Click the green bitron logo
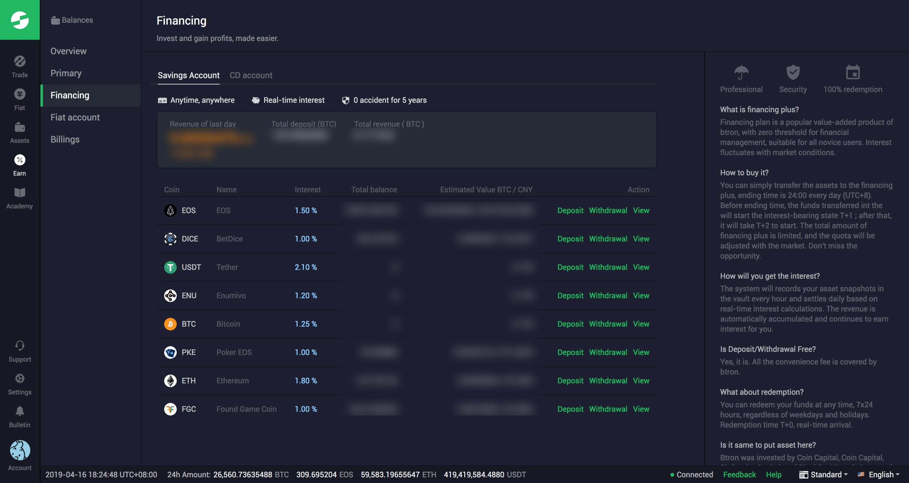The image size is (909, 483). click(20, 20)
